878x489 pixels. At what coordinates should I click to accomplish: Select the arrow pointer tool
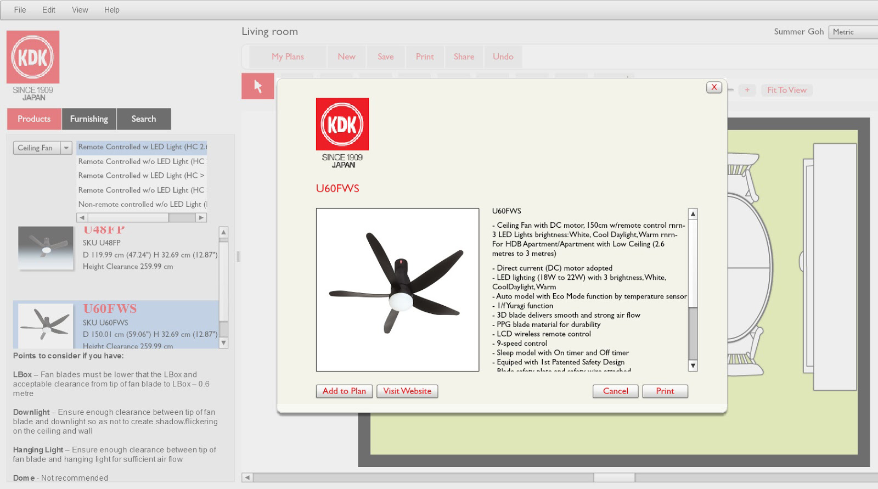point(258,86)
